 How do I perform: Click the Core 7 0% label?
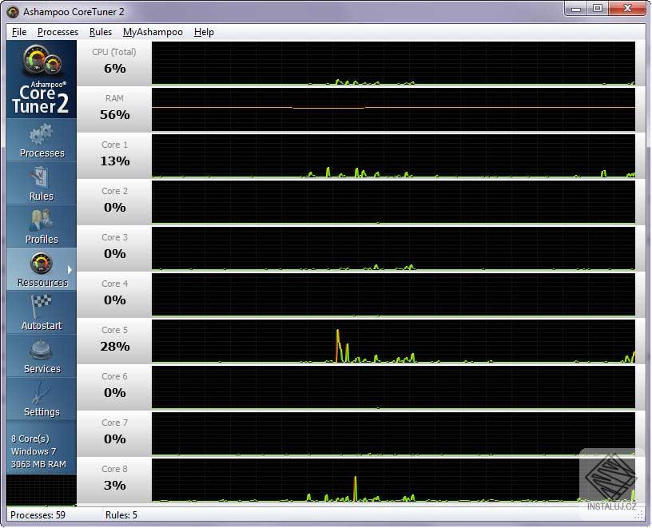point(114,432)
